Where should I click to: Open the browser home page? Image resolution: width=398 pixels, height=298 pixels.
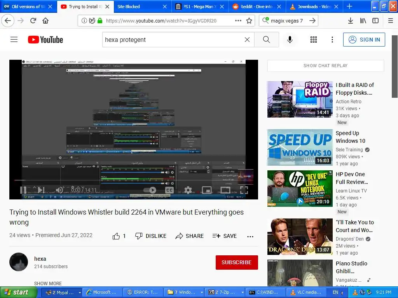point(45,21)
